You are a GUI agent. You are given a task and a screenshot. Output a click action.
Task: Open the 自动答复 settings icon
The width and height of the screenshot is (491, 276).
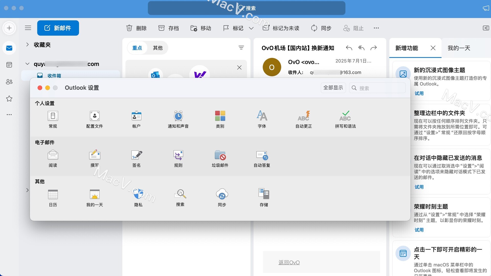[261, 158]
